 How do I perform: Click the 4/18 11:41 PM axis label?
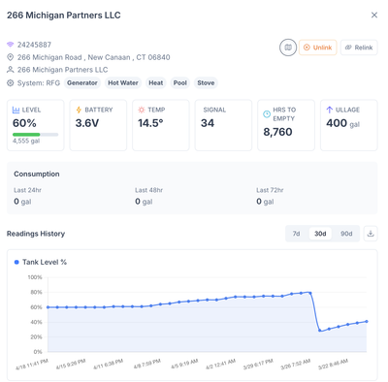(x=32, y=365)
